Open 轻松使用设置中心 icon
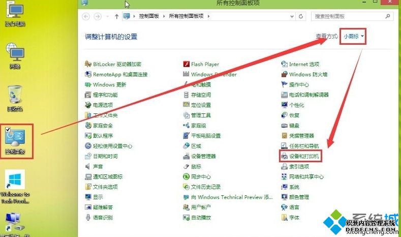Image resolution: width=401 pixels, height=237 pixels. click(x=88, y=146)
